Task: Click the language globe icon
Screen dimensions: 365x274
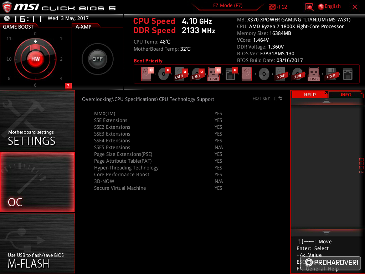Action: pos(321,7)
